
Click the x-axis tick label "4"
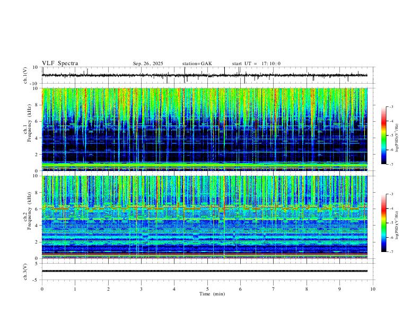(174, 289)
